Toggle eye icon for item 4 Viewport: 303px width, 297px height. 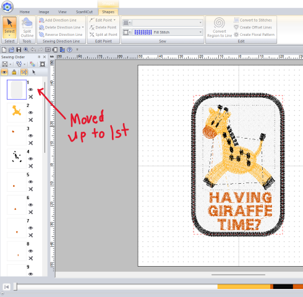[31, 159]
